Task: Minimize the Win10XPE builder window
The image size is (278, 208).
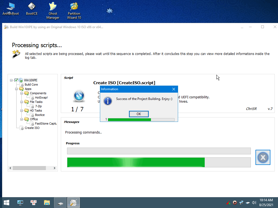Action: pyautogui.click(x=250, y=27)
